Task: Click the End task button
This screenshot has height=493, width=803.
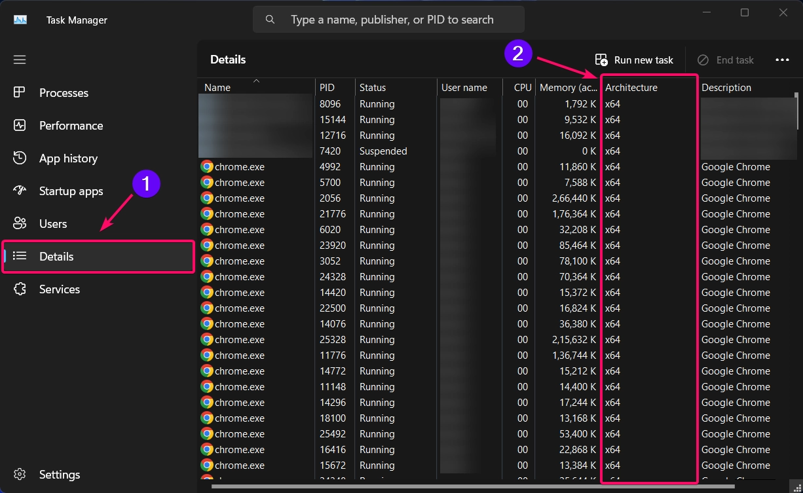Action: [x=726, y=60]
